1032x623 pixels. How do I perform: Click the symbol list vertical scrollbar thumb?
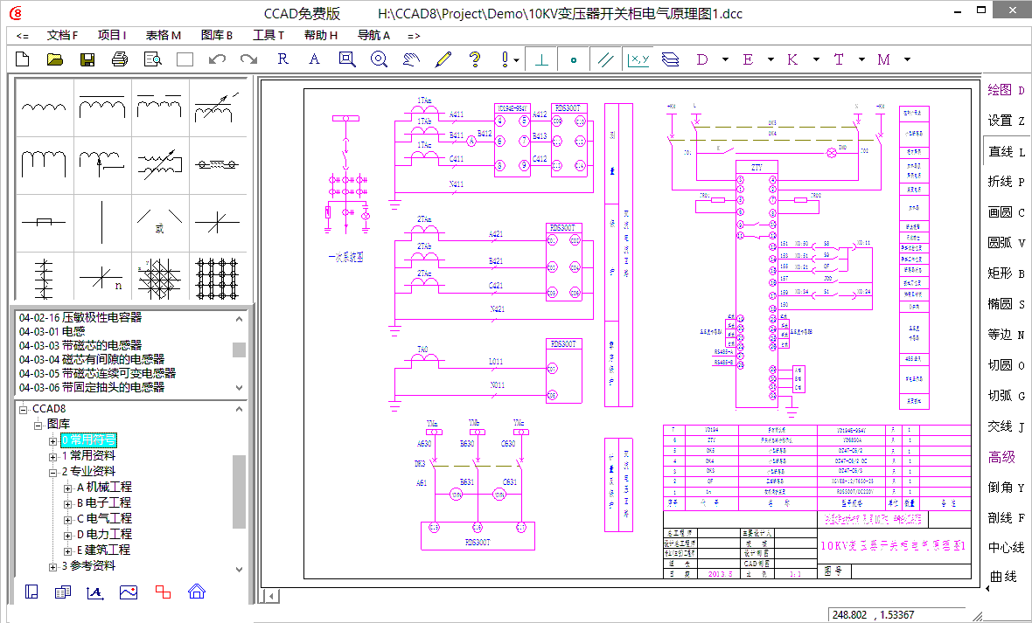coord(239,350)
